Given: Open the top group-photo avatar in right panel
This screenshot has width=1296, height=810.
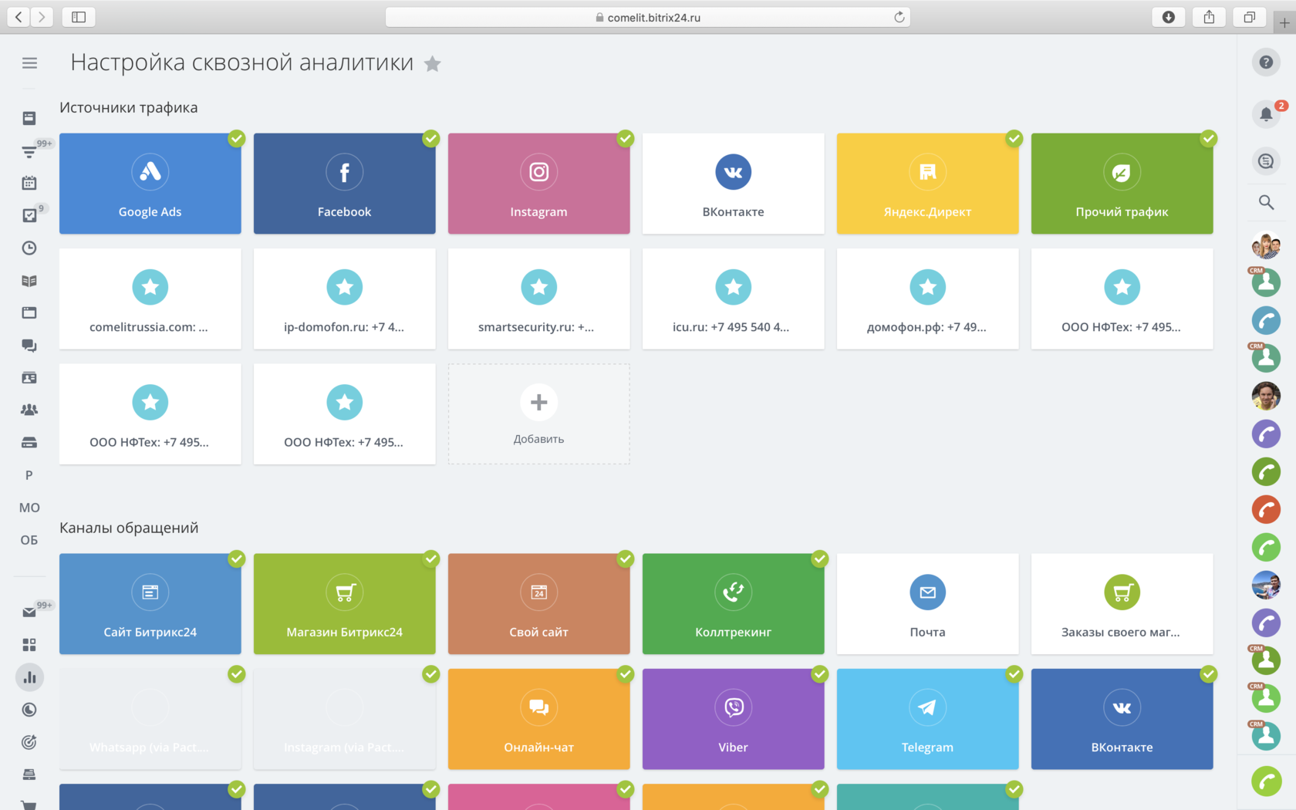Looking at the screenshot, I should point(1266,246).
